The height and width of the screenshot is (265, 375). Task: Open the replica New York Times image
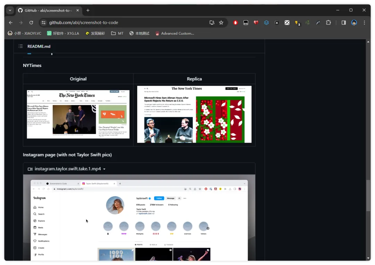[x=194, y=114]
